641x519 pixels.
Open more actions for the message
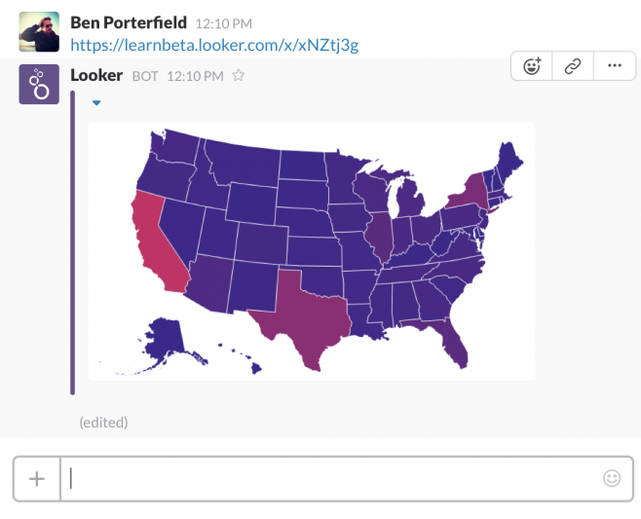[614, 66]
